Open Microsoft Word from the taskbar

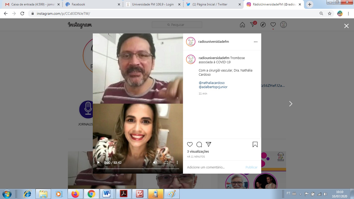click(x=107, y=194)
